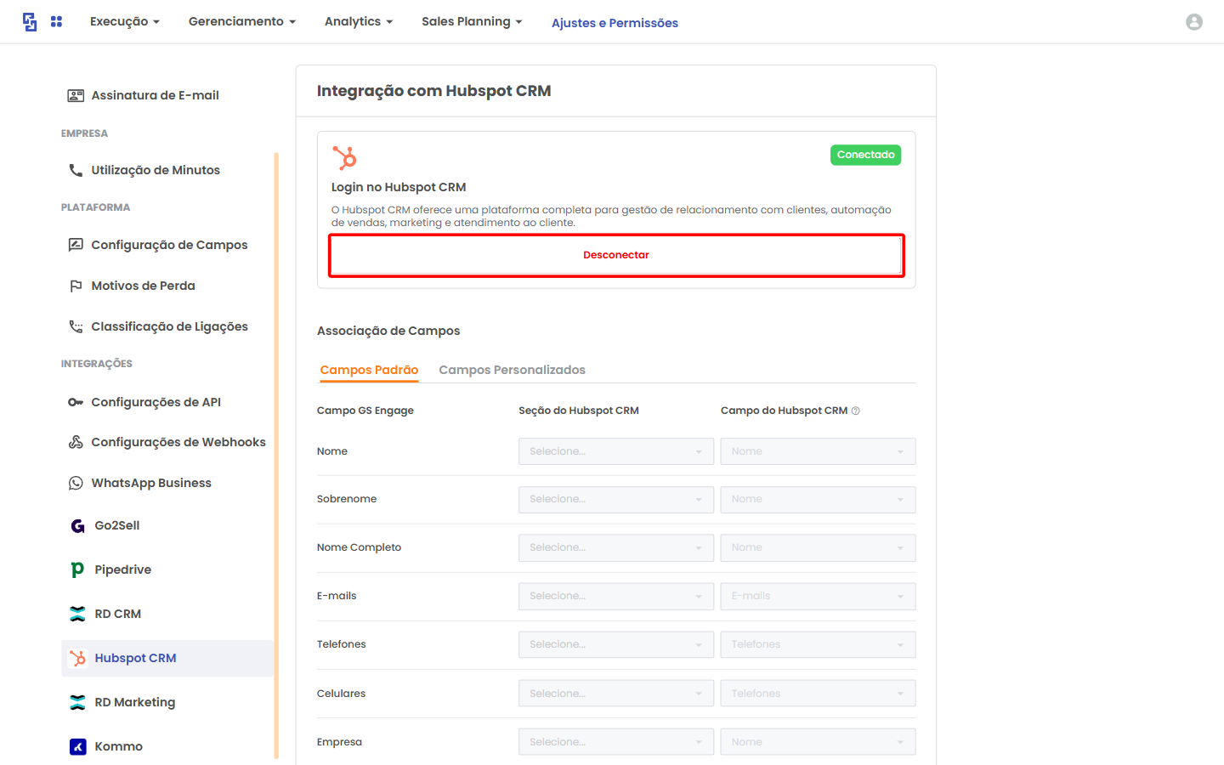Open Configurações de API page
This screenshot has width=1224, height=765.
click(156, 402)
